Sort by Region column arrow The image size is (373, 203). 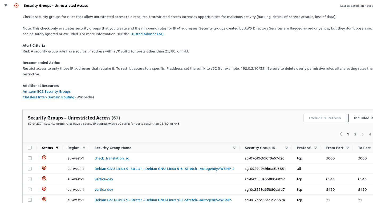[84, 148]
